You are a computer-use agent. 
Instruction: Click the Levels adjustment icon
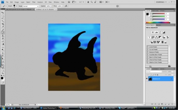tap(156, 32)
